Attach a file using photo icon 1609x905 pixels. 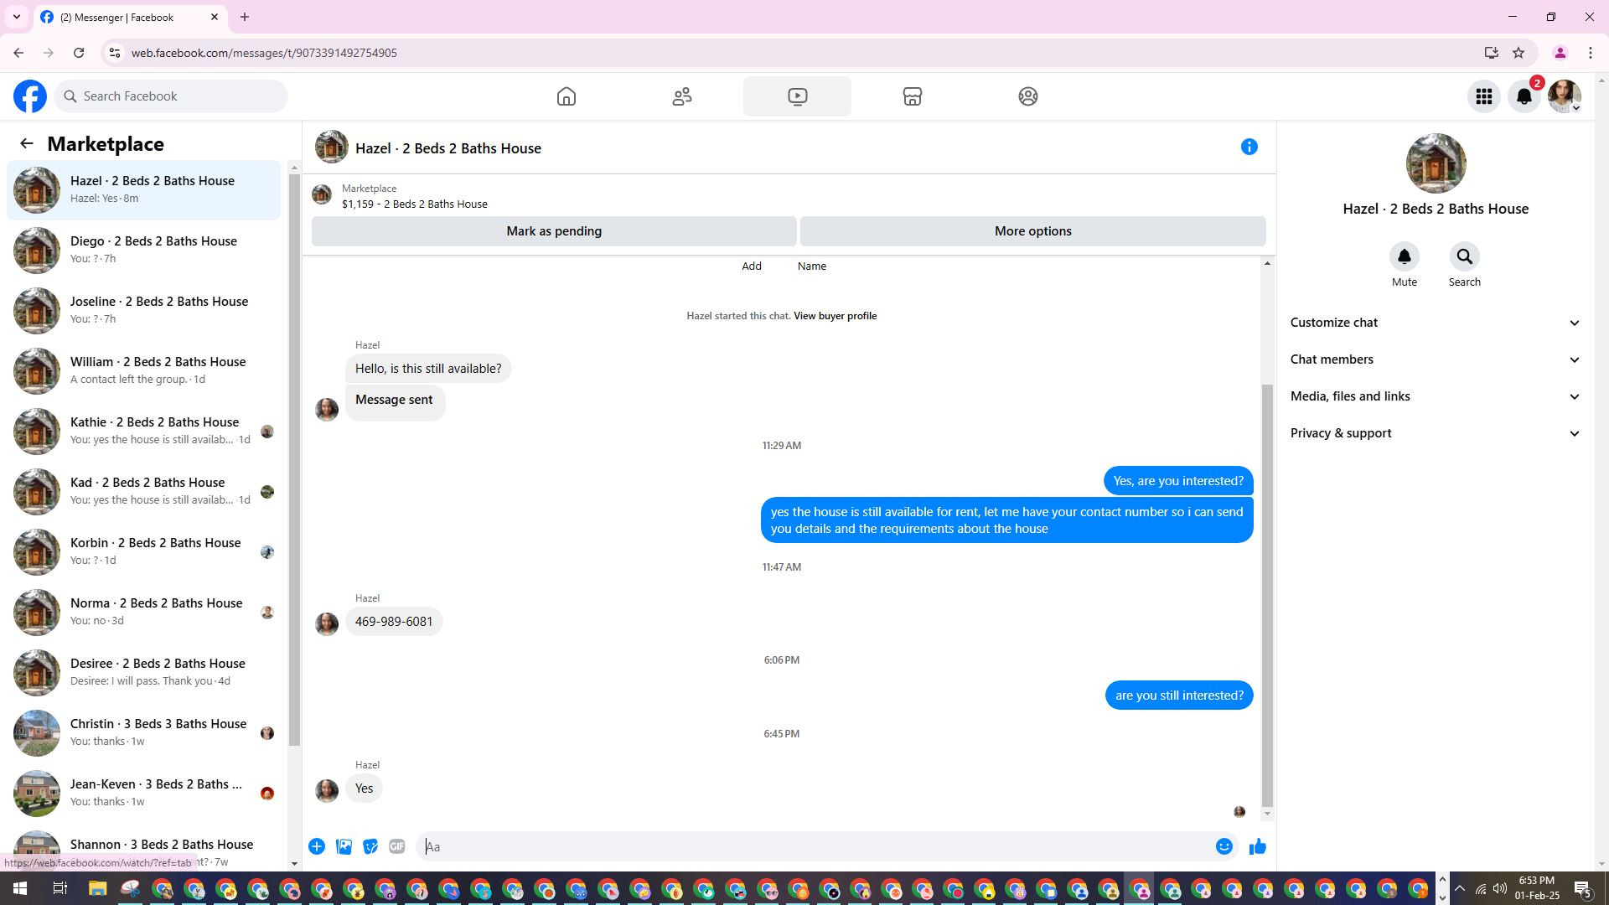(x=344, y=847)
